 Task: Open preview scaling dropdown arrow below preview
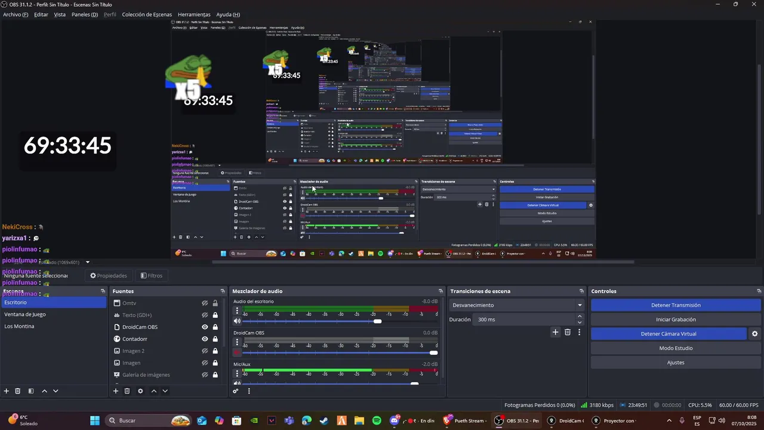[x=87, y=262]
